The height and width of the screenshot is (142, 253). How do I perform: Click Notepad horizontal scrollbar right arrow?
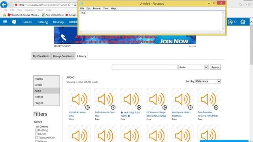[x=220, y=32]
